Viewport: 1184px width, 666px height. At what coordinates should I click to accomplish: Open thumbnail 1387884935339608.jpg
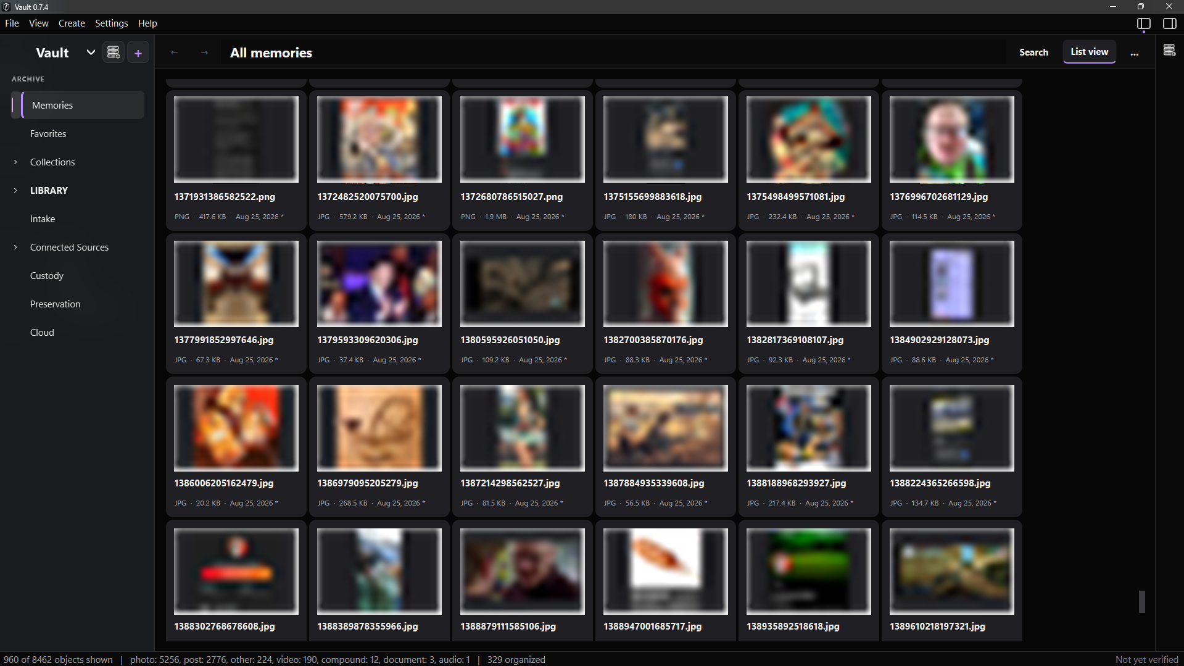[666, 428]
